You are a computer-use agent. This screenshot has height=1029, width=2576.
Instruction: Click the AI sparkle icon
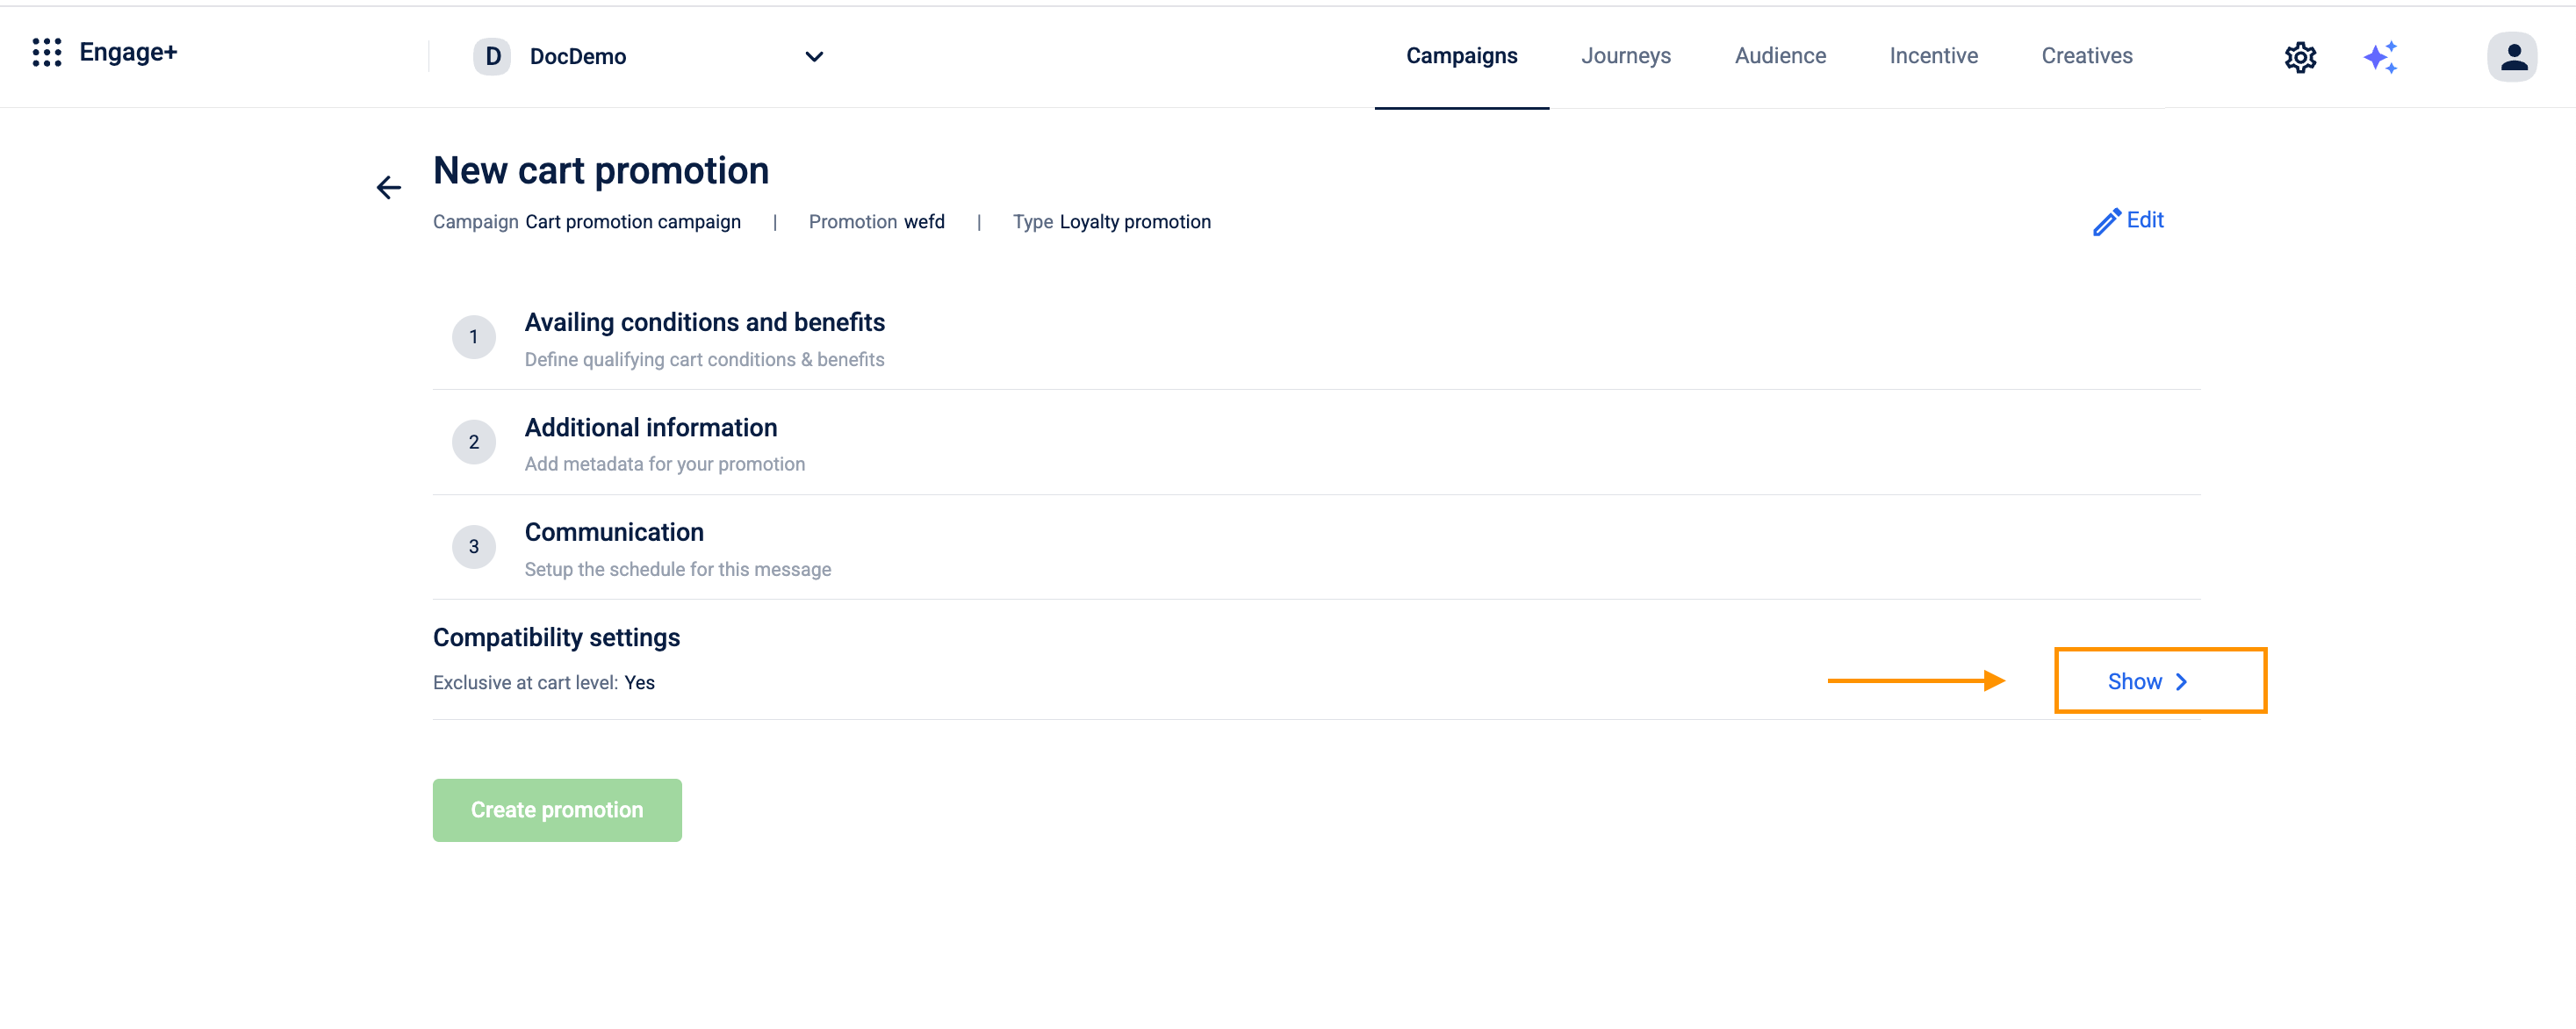[2380, 57]
